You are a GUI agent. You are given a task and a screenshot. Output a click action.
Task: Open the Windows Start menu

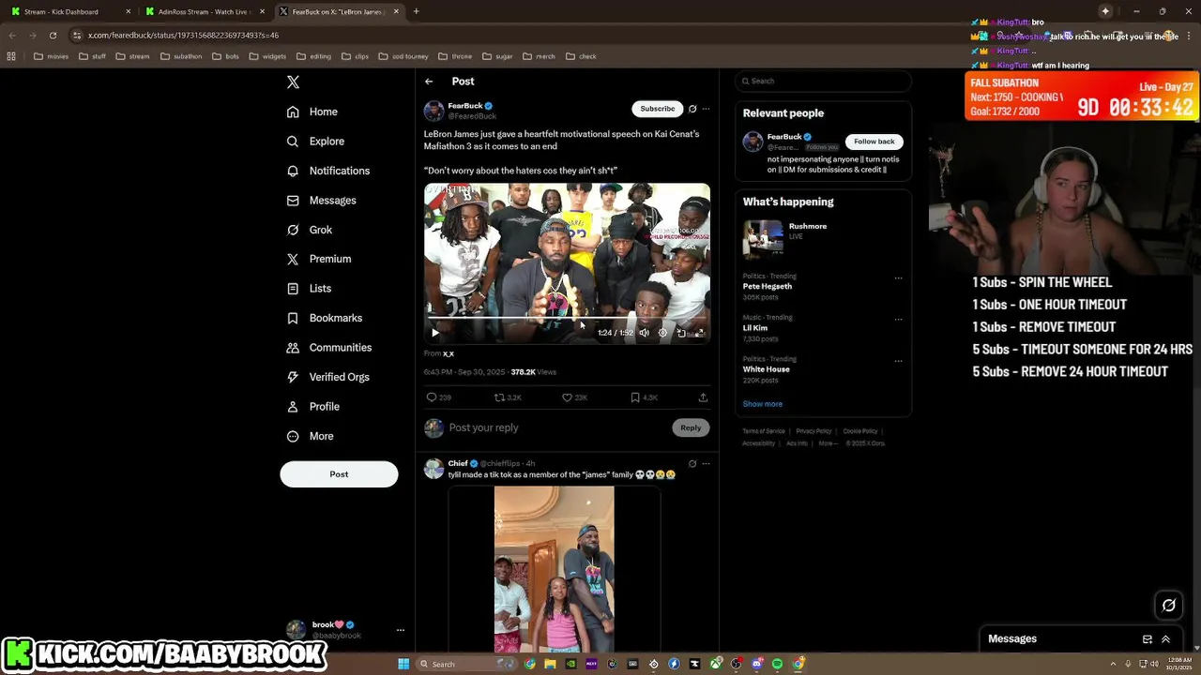[x=403, y=664]
